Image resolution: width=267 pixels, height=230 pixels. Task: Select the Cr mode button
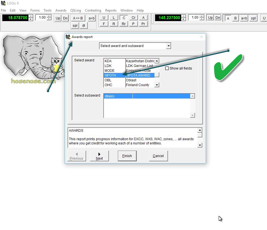tap(133, 18)
